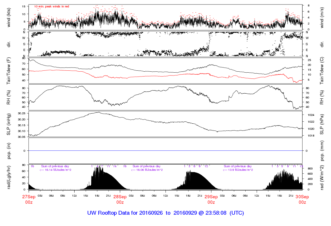Select the 13.9 MJoules/m^2 daily sum text
The height and width of the screenshot is (226, 331).
238,170
